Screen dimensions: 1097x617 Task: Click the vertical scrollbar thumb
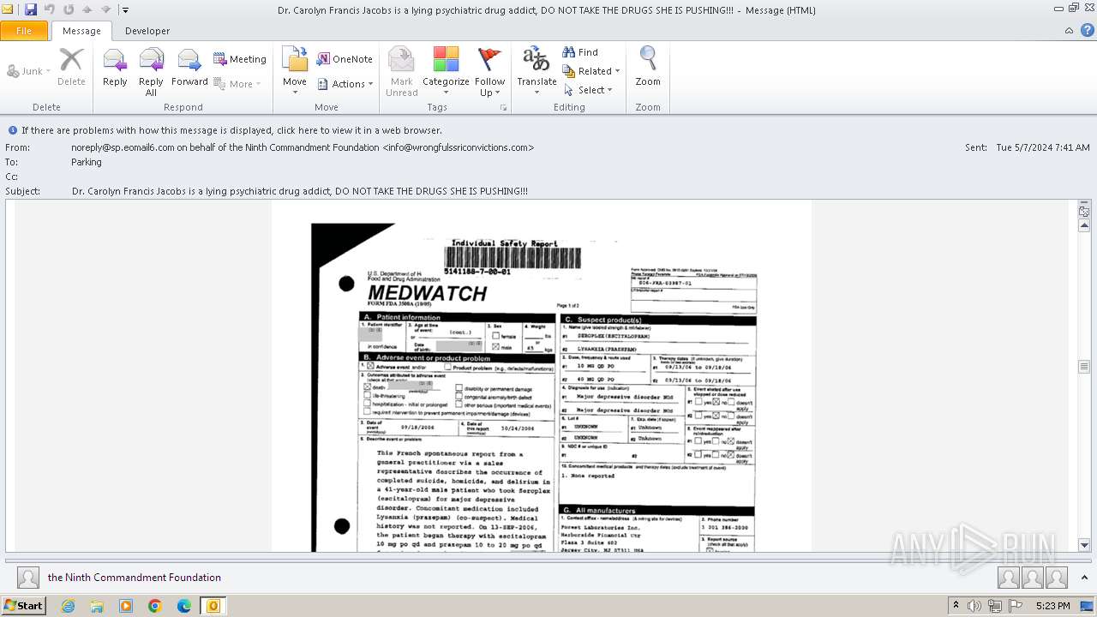pos(1084,367)
